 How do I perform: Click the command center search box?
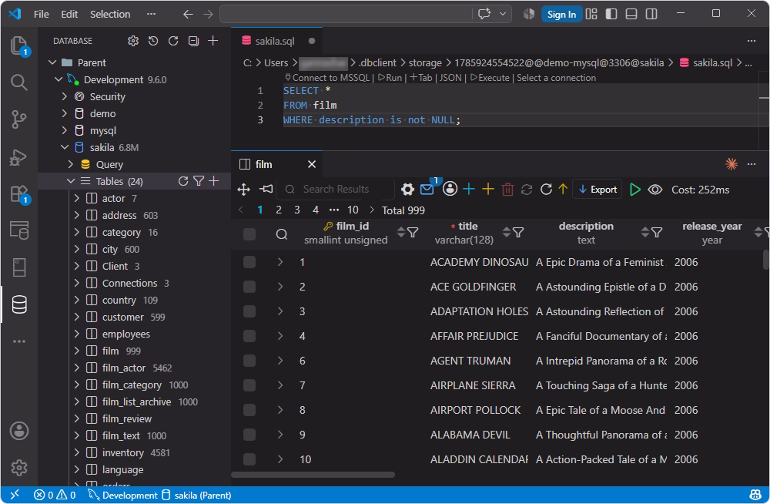pyautogui.click(x=345, y=15)
